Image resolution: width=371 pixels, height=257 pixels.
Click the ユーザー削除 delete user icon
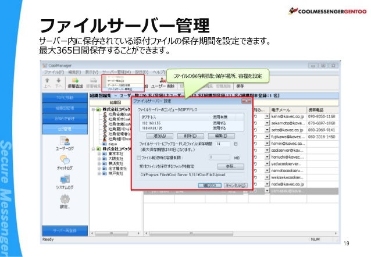click(163, 81)
